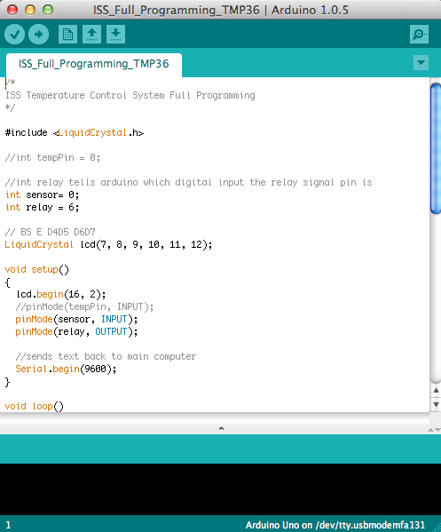This screenshot has height=532, width=441.
Task: Open the Serial Monitor magnifier icon
Action: 419,34
